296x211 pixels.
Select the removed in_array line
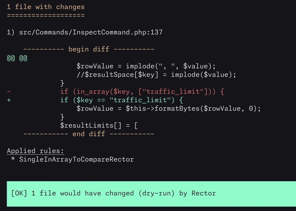coord(142,91)
